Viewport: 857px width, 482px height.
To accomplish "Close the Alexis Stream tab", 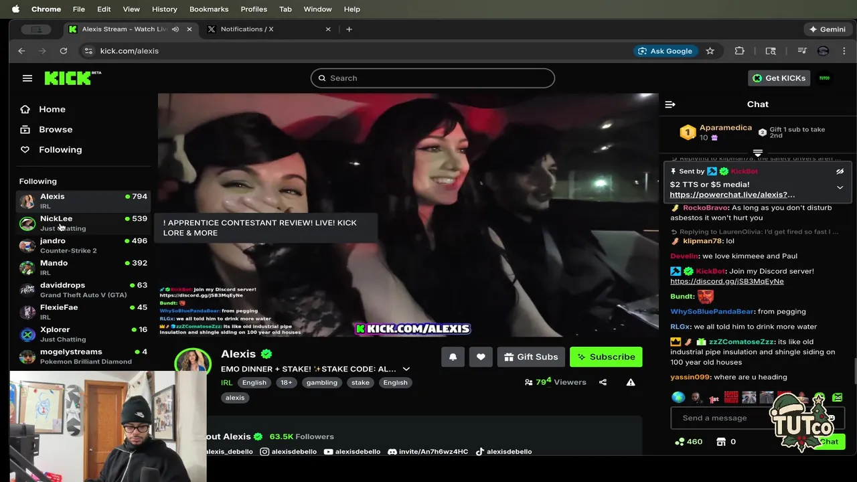I will point(189,29).
